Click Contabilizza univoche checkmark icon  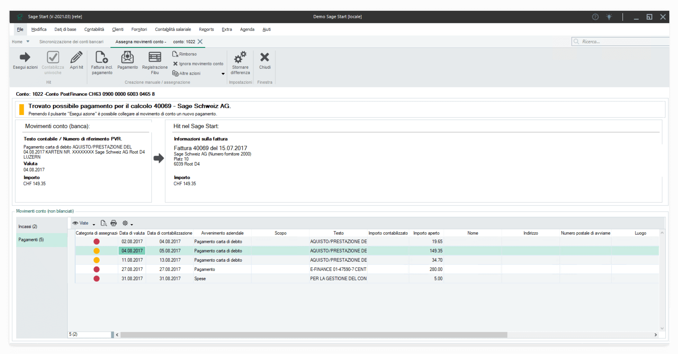click(53, 58)
